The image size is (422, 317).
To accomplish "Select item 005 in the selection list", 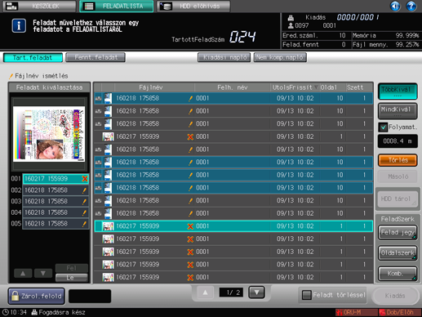I will click(56, 224).
